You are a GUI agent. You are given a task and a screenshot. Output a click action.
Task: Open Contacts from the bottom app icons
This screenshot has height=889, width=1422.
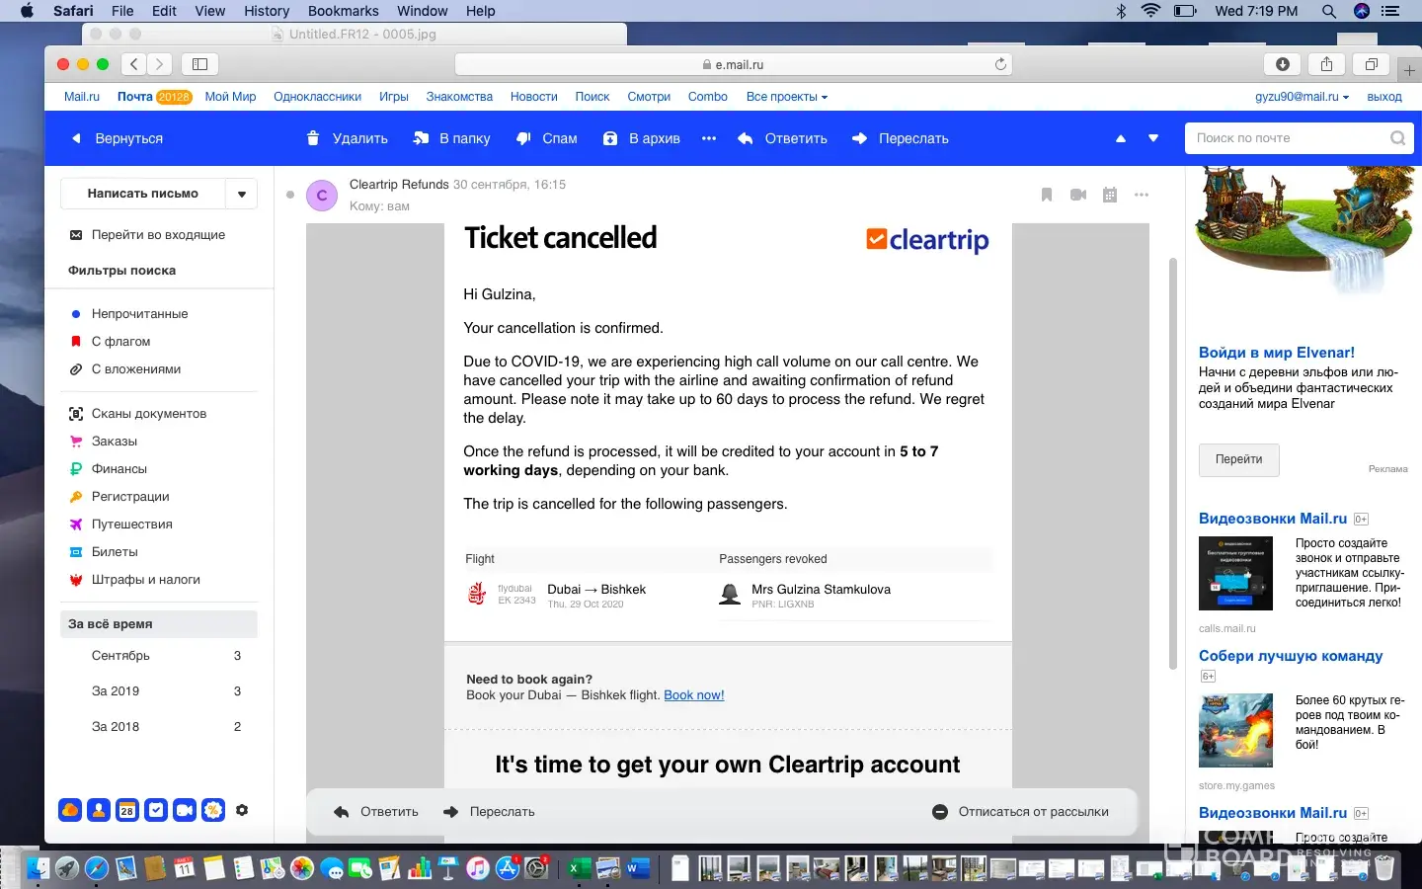click(x=99, y=810)
